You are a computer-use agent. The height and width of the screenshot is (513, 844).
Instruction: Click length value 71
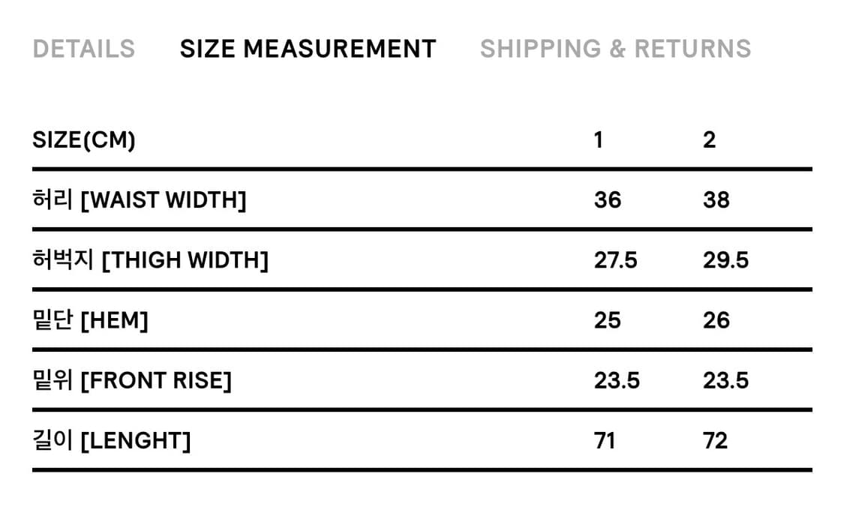(x=605, y=440)
